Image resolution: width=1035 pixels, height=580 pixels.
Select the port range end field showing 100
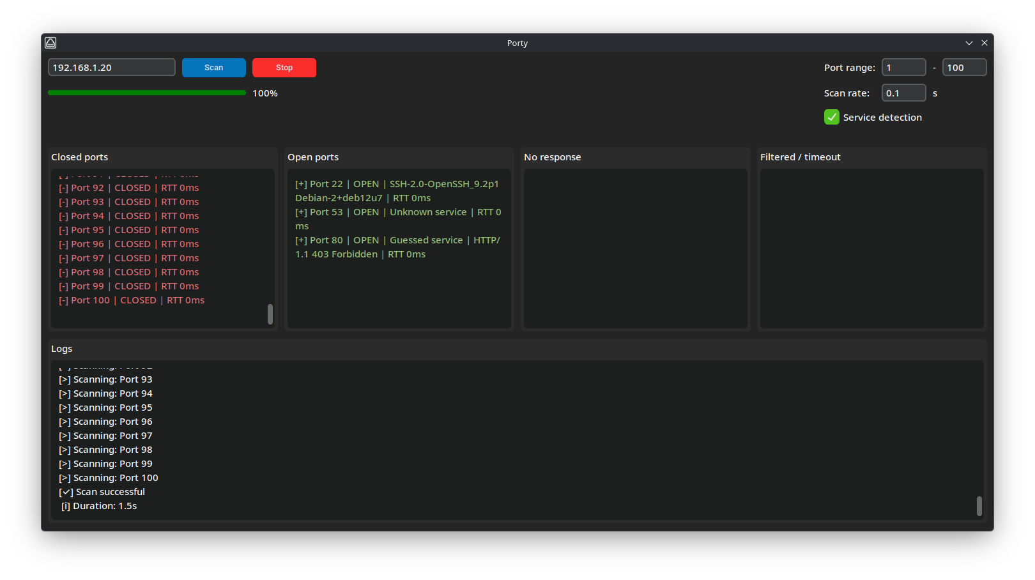click(x=964, y=66)
